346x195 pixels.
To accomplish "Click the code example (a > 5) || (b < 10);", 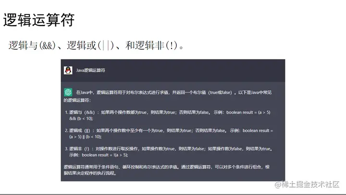I will (86, 137).
